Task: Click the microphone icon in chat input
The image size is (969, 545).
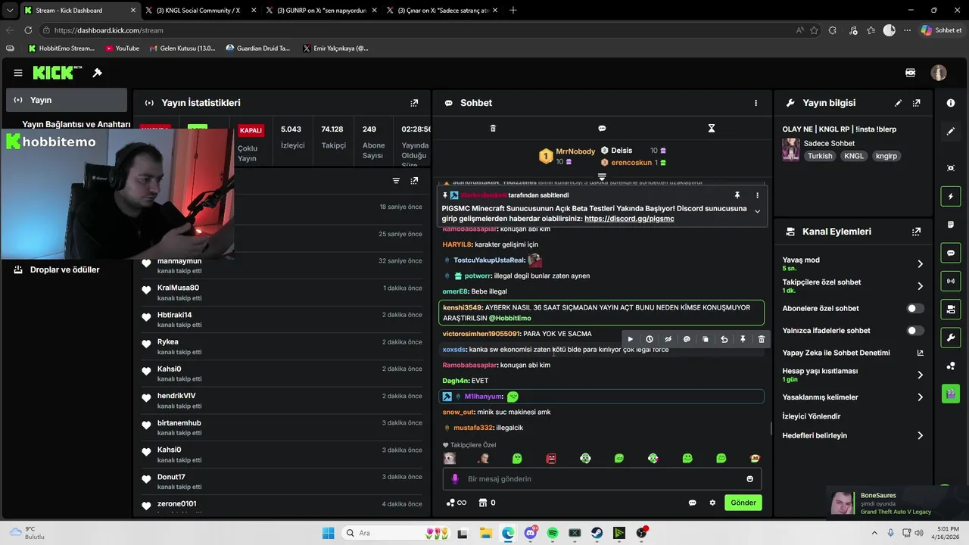Action: 455,479
